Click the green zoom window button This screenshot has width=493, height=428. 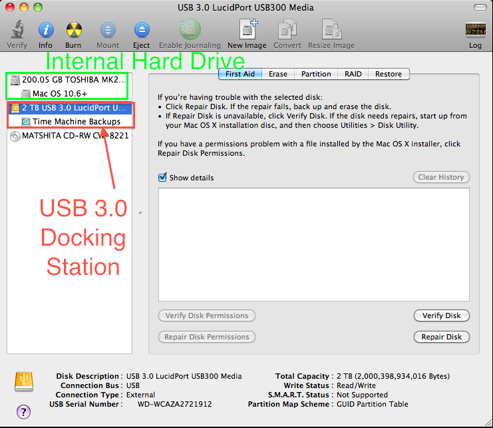click(38, 7)
